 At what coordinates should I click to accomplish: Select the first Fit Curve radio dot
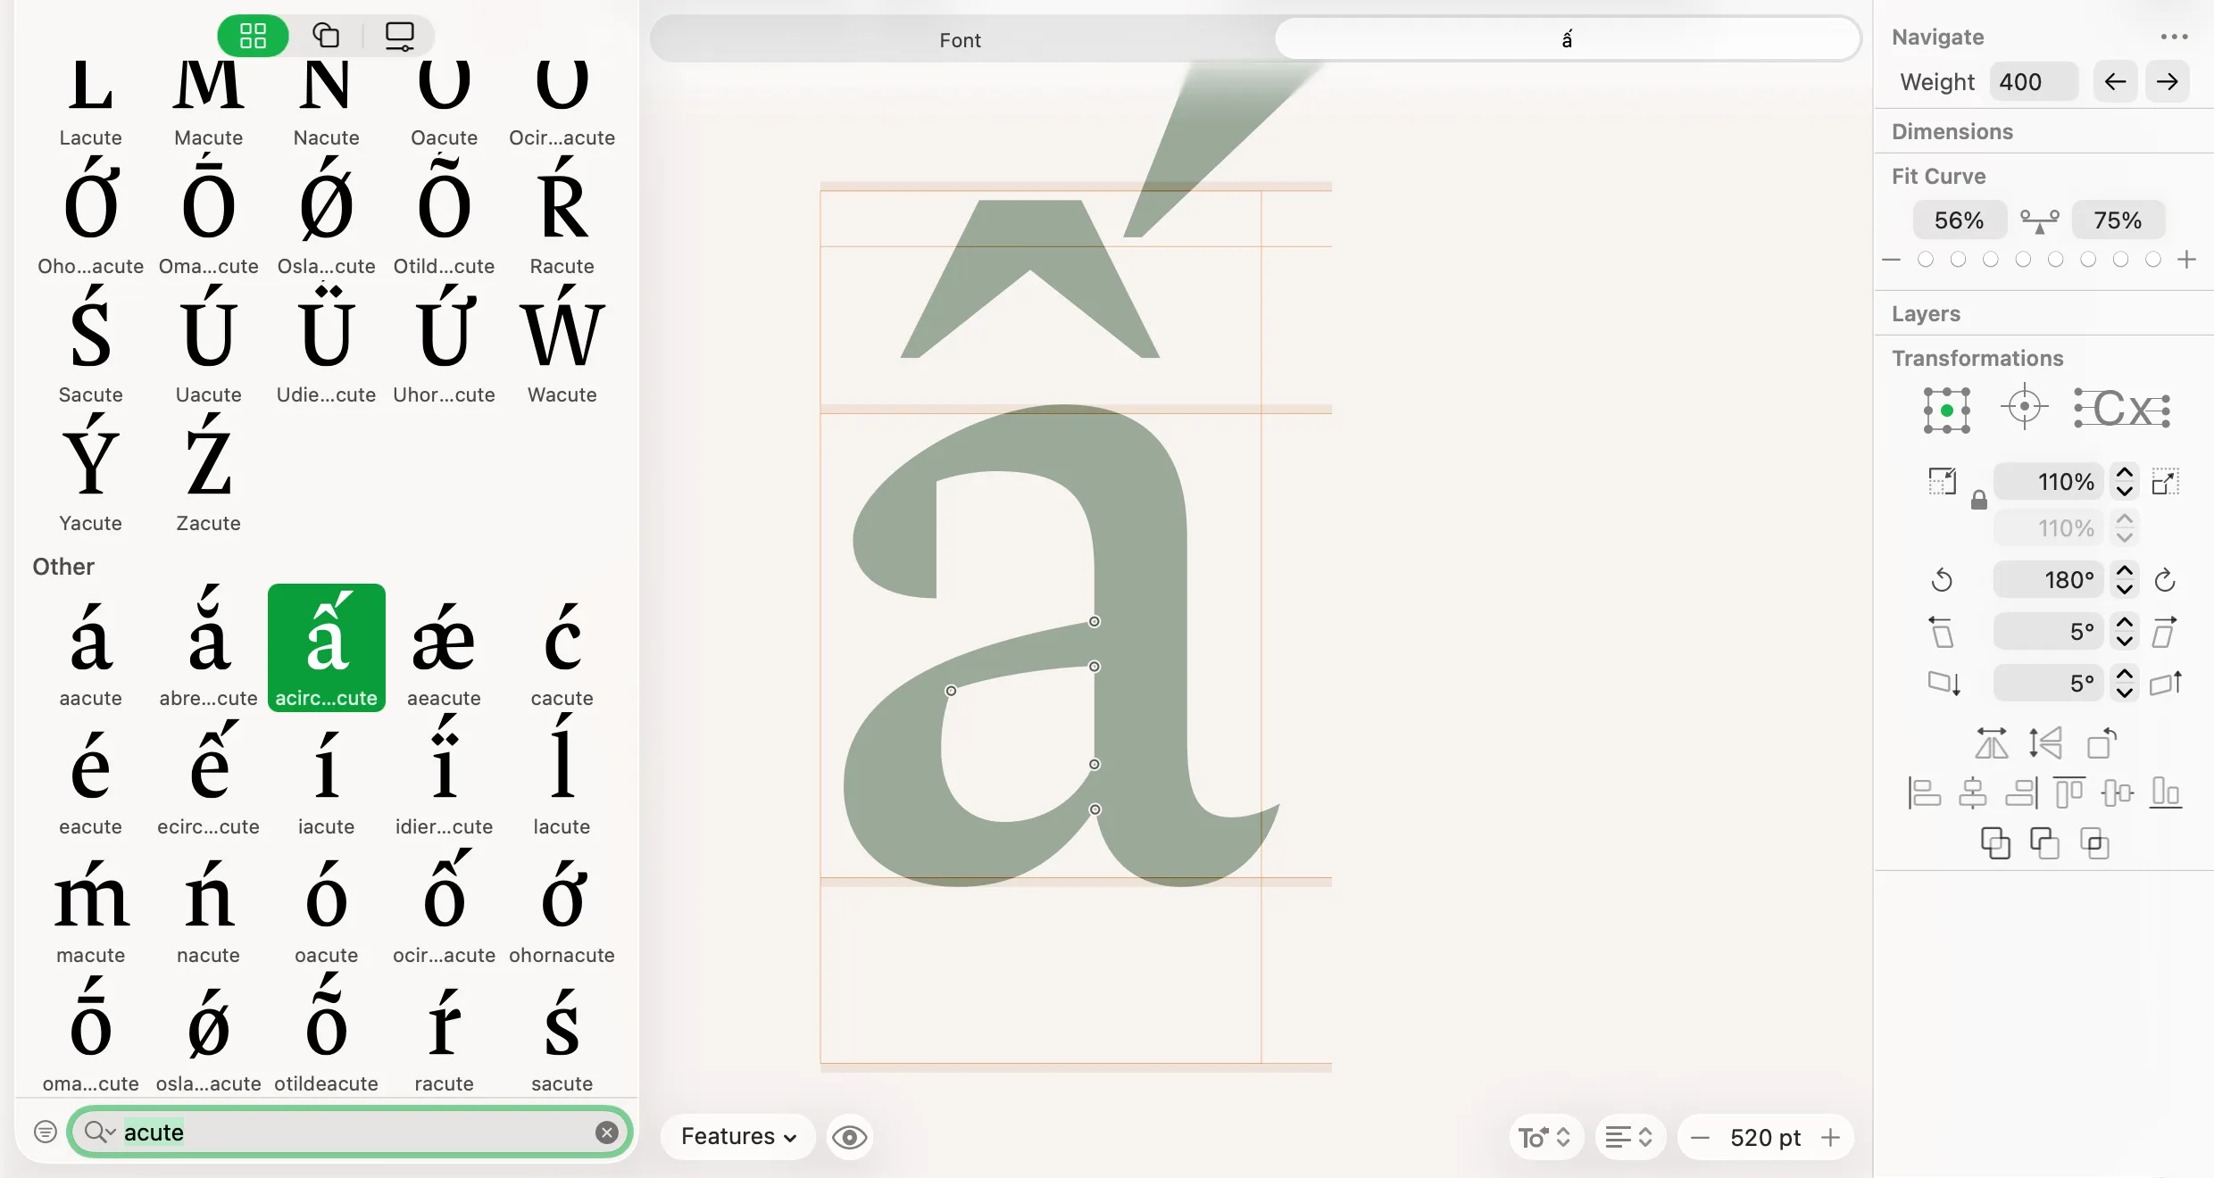[x=1926, y=260]
